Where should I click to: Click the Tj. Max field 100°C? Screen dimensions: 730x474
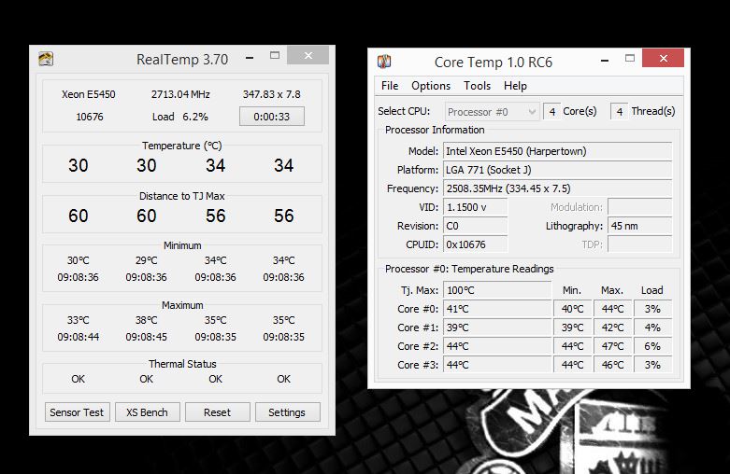tap(497, 290)
